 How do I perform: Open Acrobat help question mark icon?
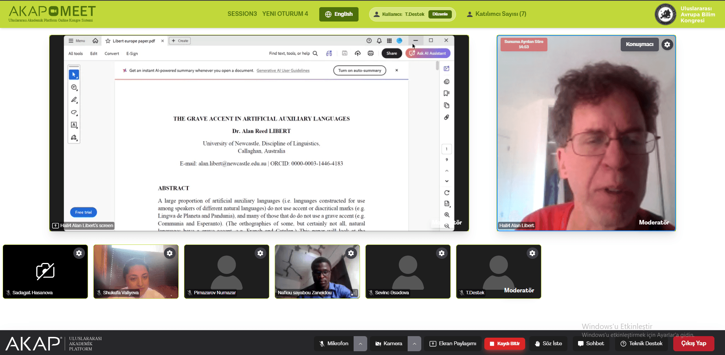369,41
